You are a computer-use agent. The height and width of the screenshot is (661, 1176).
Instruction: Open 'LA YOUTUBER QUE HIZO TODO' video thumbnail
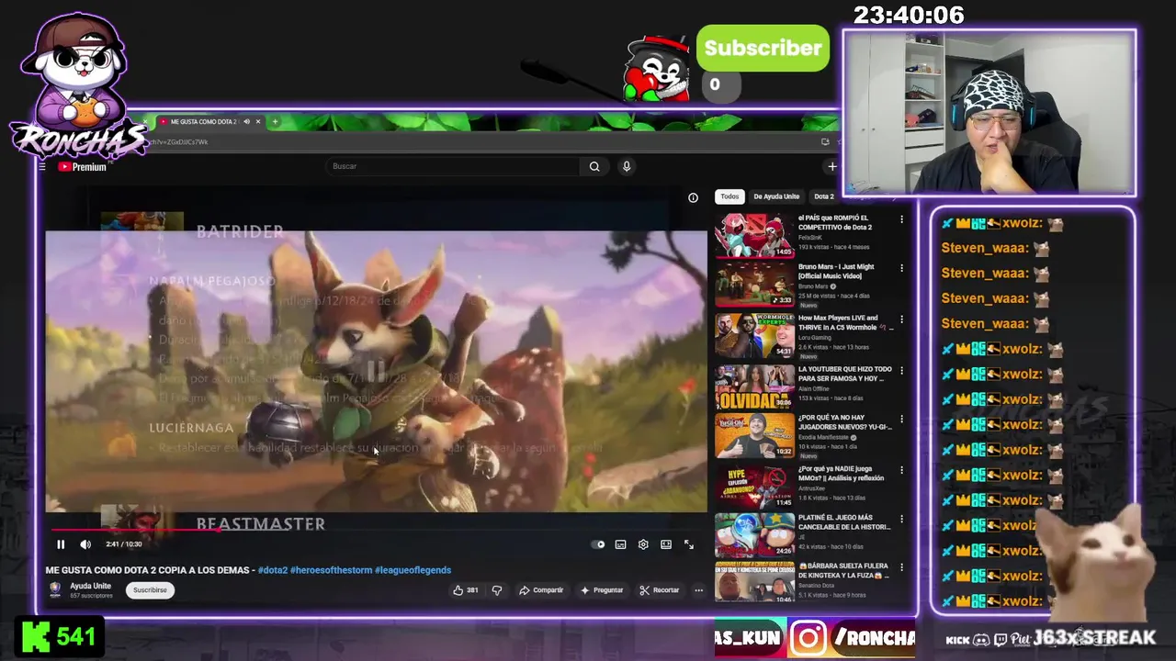pyautogui.click(x=754, y=386)
